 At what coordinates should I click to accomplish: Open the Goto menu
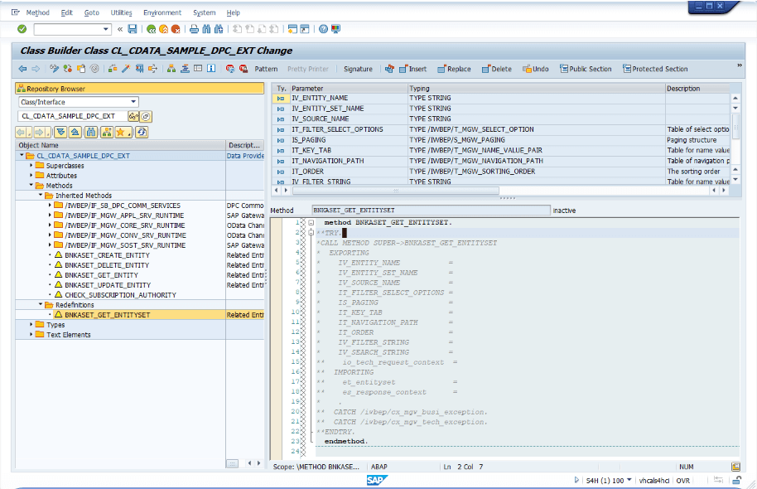(x=91, y=12)
